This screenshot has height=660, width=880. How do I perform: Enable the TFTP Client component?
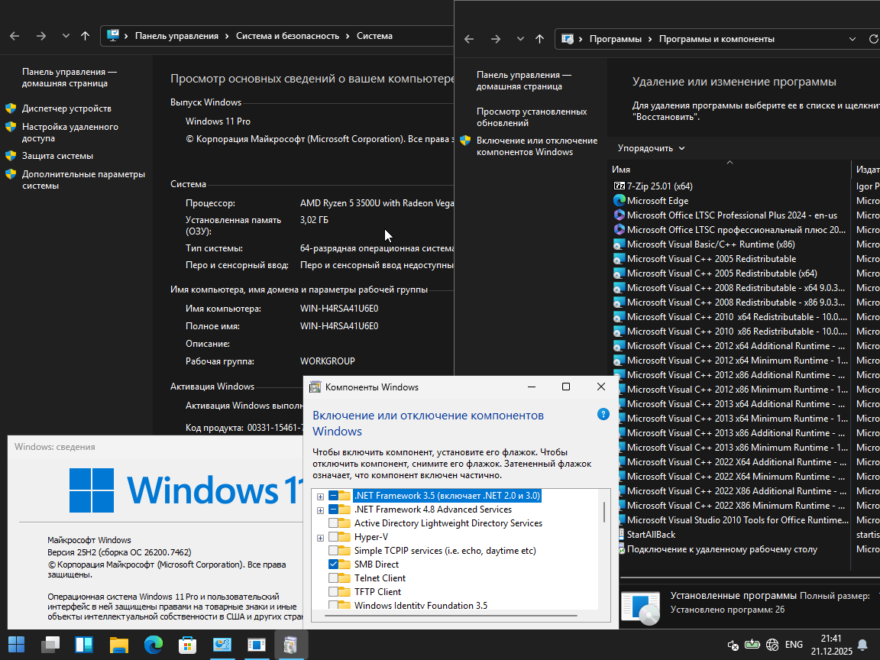[x=334, y=591]
